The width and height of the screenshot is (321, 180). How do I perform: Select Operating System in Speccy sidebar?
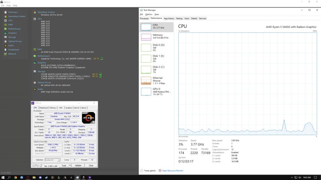17,16
